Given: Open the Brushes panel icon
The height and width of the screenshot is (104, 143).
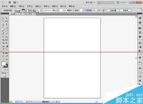Looking at the screenshot, I should click(x=140, y=32).
